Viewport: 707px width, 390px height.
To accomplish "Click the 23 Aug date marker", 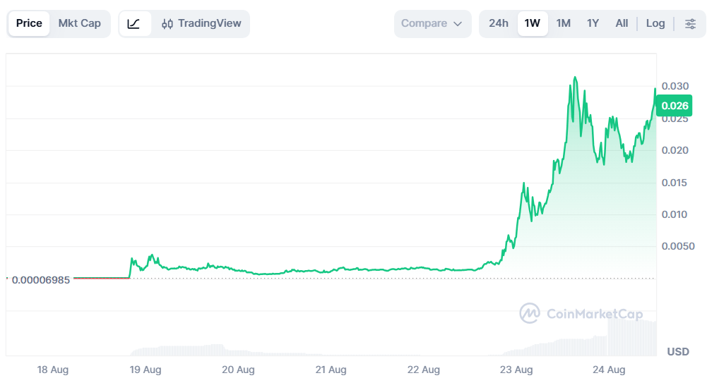I will [x=516, y=370].
